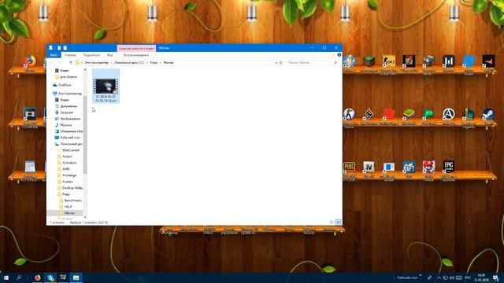
Task: Click 'Fraps' in the address breadcrumb
Action: coord(154,63)
